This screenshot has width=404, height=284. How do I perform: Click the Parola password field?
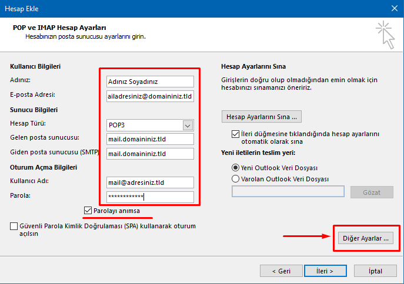point(150,197)
